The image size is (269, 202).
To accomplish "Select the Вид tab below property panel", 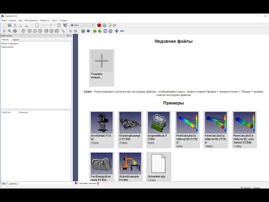I will click(x=4, y=183).
